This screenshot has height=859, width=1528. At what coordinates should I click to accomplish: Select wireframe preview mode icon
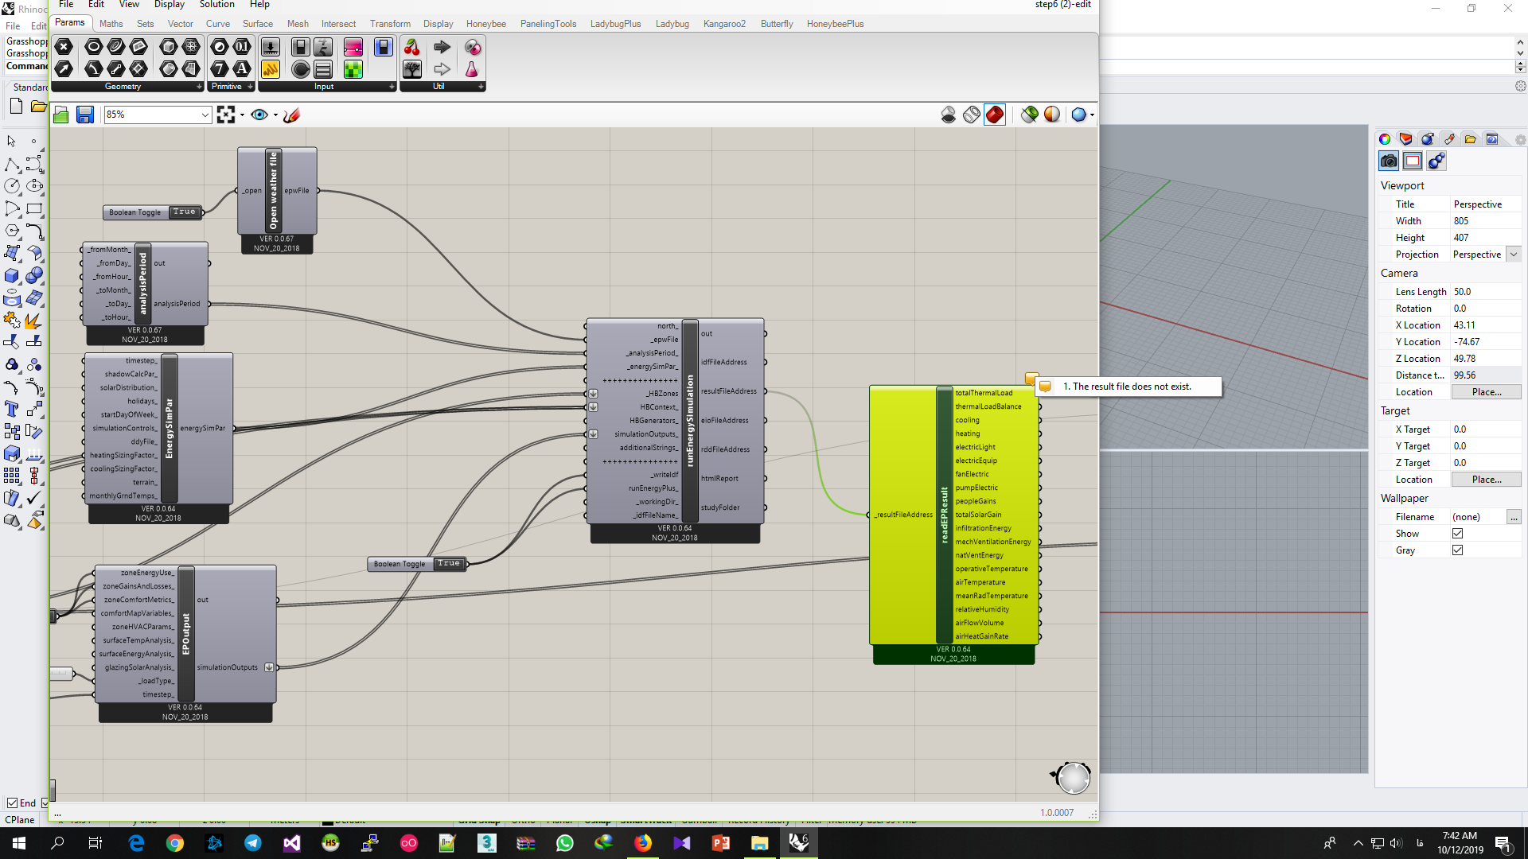pyautogui.click(x=972, y=115)
